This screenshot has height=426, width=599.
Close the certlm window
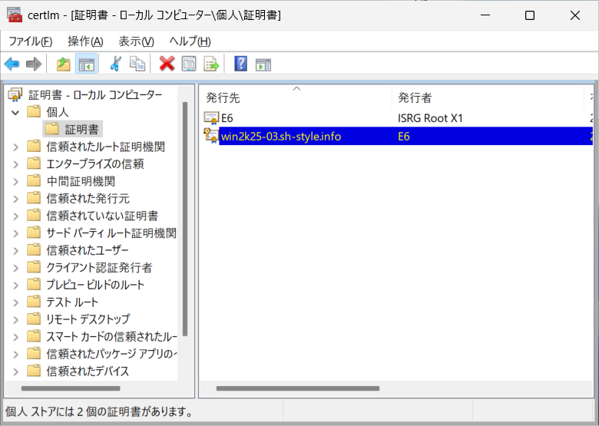point(575,15)
